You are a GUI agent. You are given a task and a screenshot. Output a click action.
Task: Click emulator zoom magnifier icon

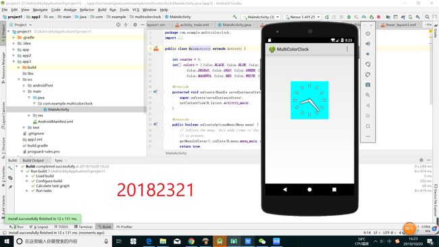pyautogui.click(x=368, y=95)
